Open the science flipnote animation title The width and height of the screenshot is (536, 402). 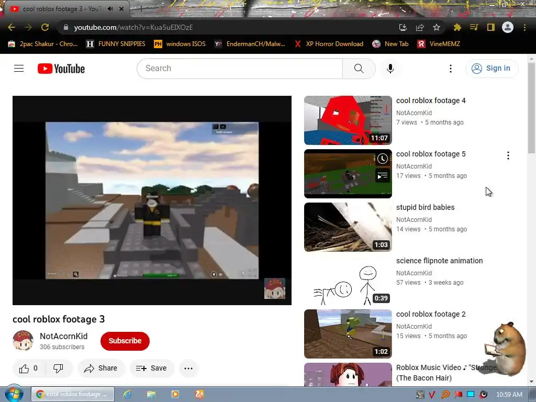(440, 261)
